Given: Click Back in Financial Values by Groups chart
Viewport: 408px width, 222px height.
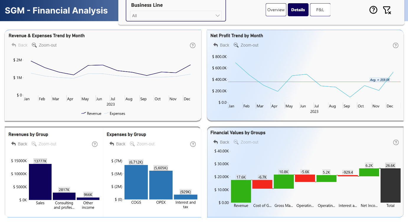Looking at the screenshot, I should coord(221,142).
